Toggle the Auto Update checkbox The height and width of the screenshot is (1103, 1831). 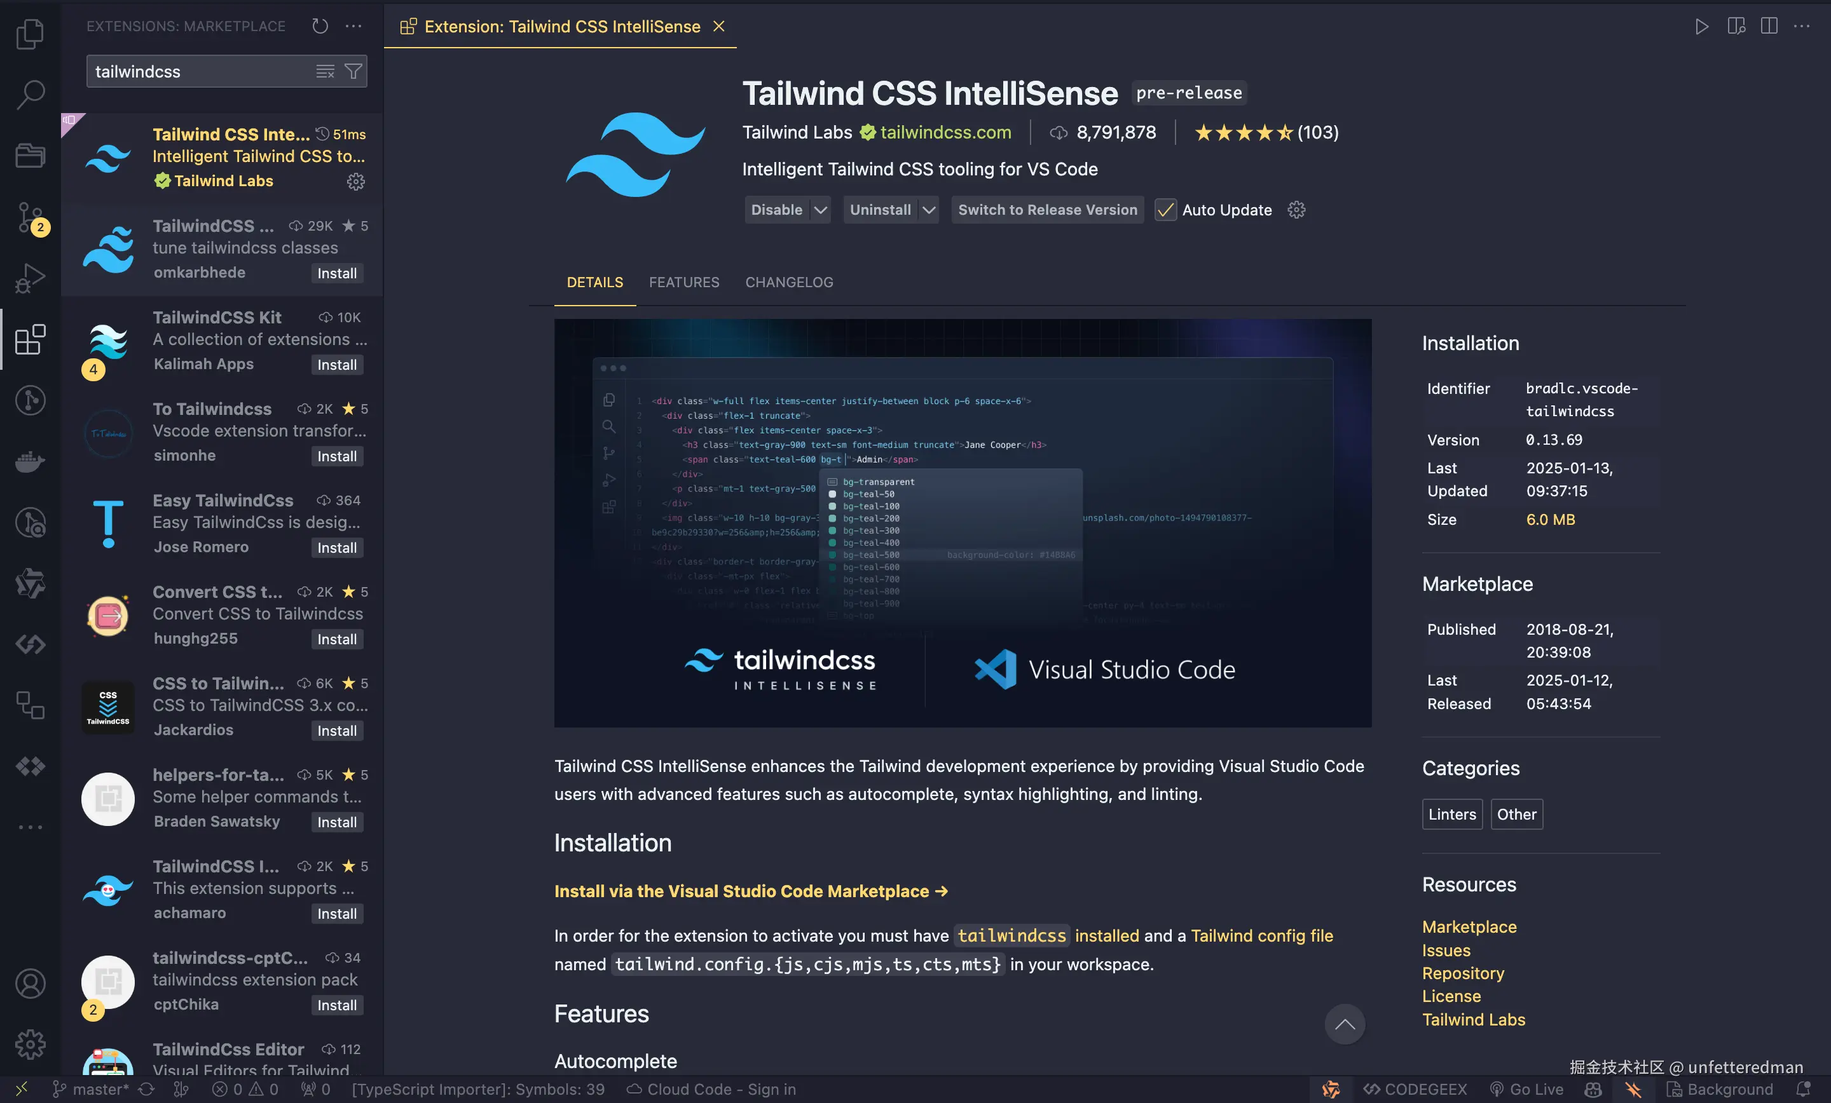pyautogui.click(x=1165, y=210)
